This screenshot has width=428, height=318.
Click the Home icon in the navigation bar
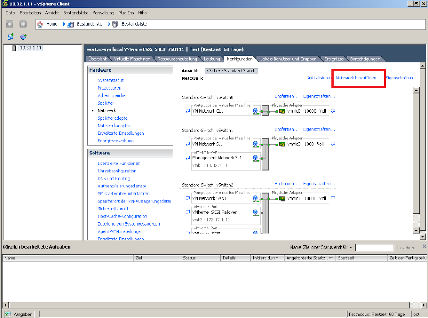[40, 24]
